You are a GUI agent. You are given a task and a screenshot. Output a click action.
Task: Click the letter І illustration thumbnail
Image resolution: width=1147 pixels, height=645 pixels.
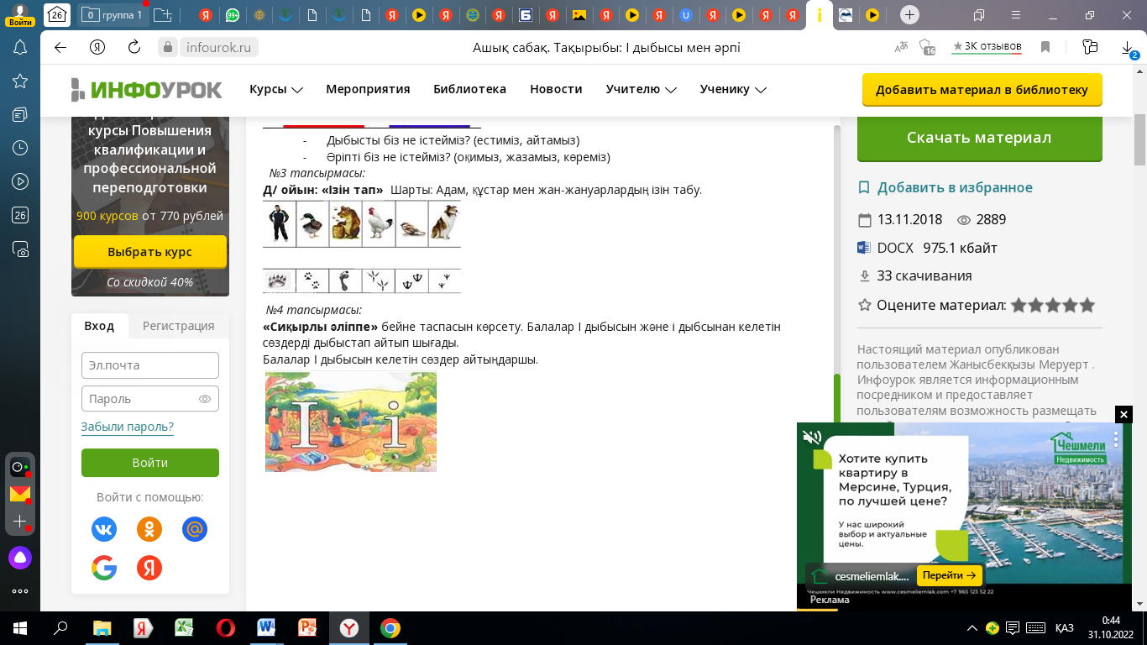pos(351,422)
